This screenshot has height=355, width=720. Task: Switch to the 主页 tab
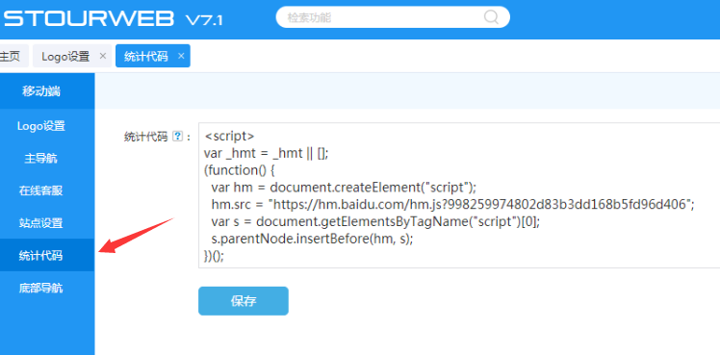tap(10, 56)
